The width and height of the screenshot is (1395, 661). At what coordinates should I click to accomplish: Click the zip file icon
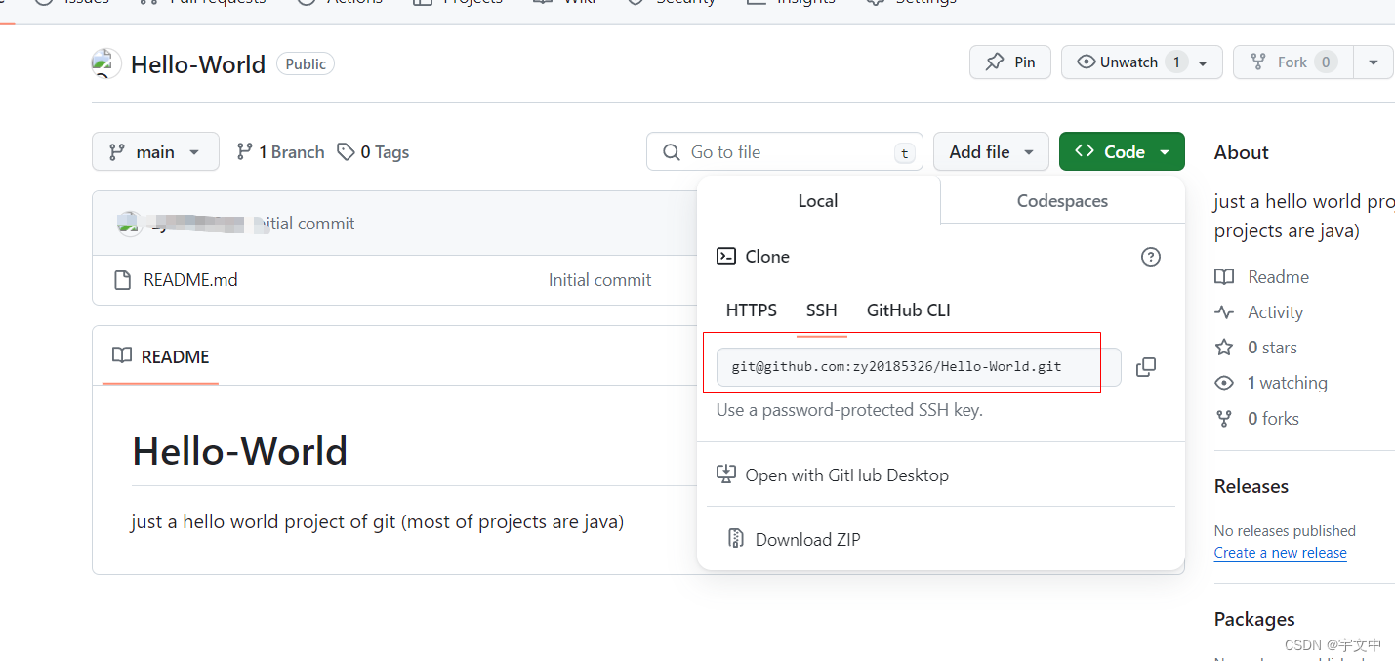click(736, 539)
